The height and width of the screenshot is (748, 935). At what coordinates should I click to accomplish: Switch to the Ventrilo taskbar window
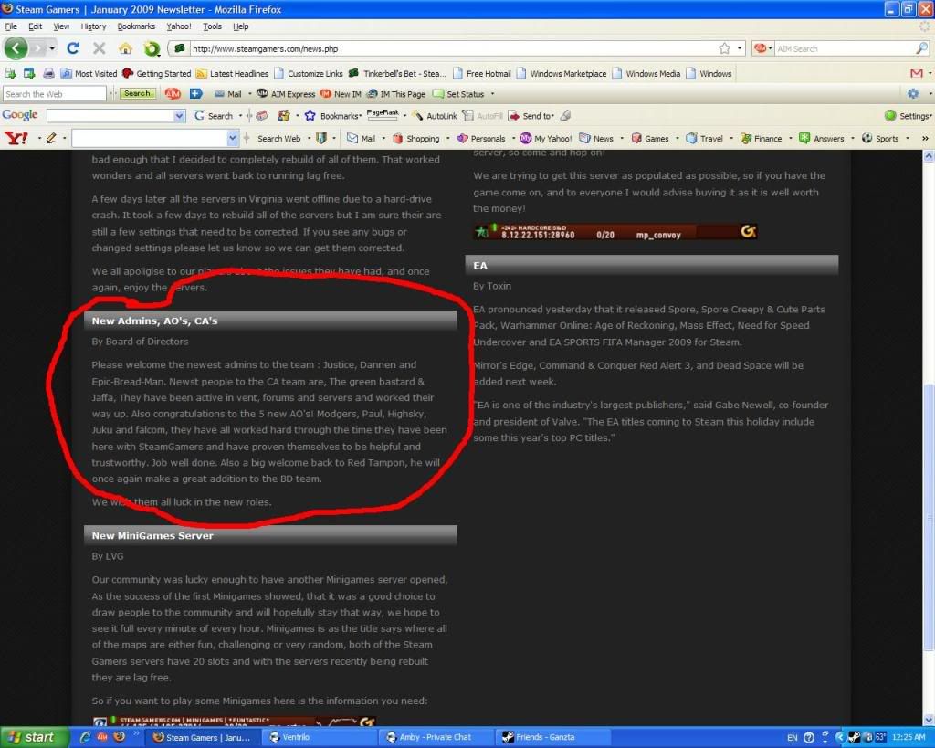pos(319,737)
